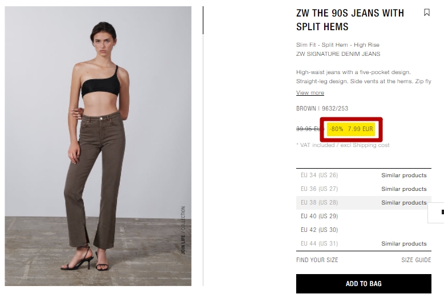
Task: Open Similar products for EU 36
Action: tap(404, 189)
